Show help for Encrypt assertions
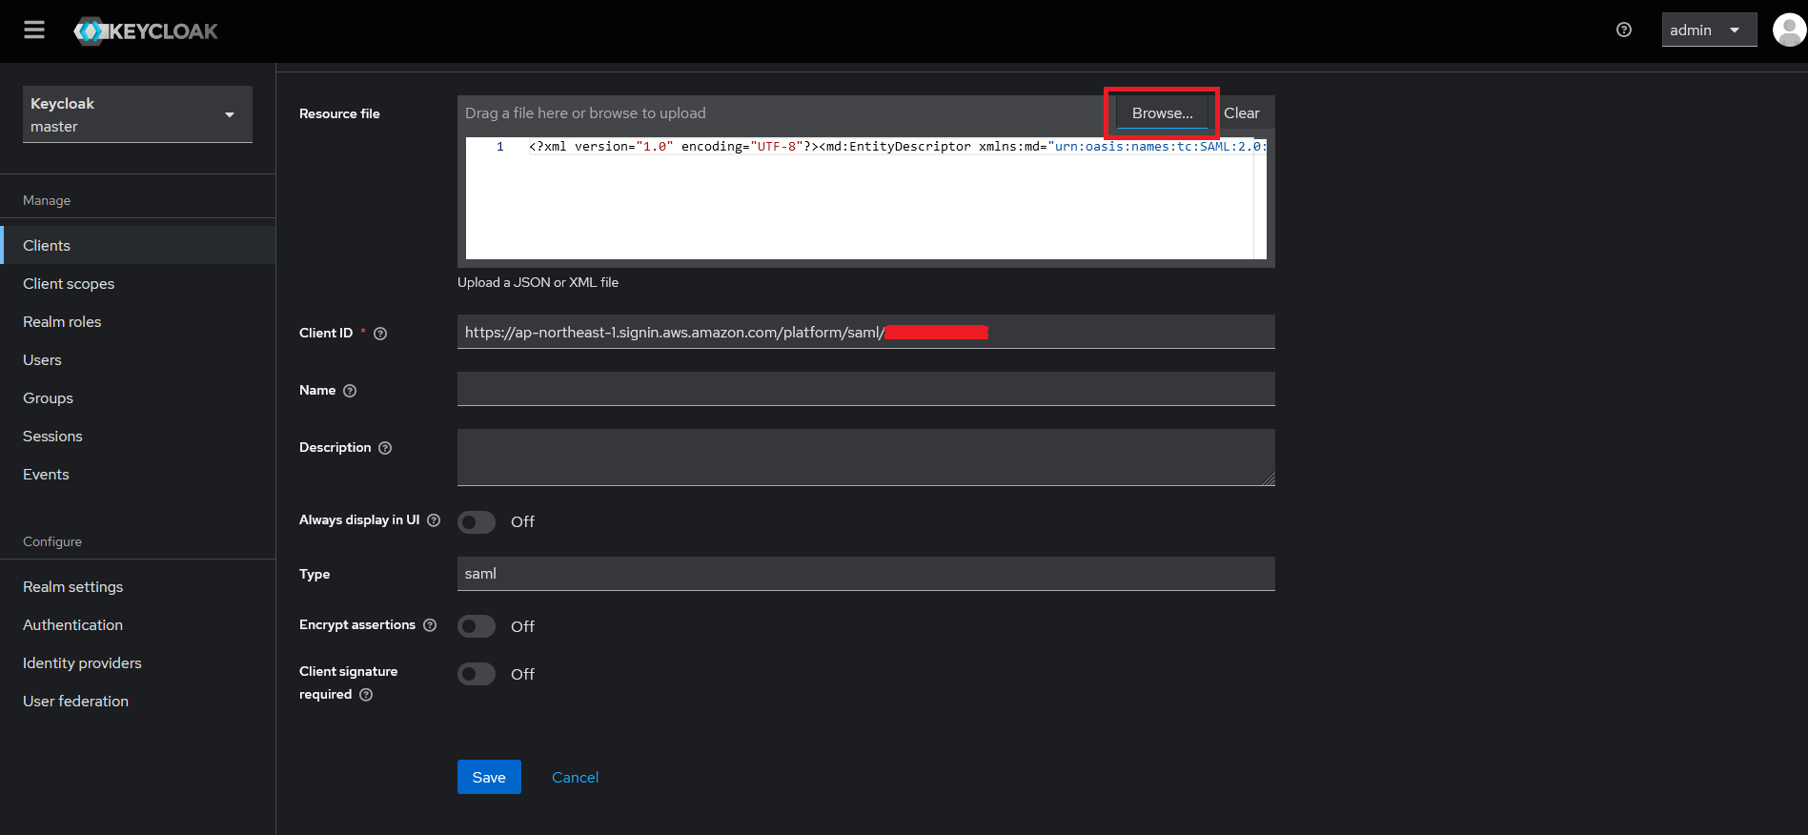This screenshot has height=835, width=1808. coord(430,625)
